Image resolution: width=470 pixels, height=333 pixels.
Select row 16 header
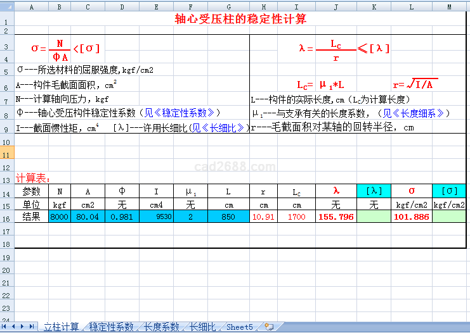coord(6,217)
